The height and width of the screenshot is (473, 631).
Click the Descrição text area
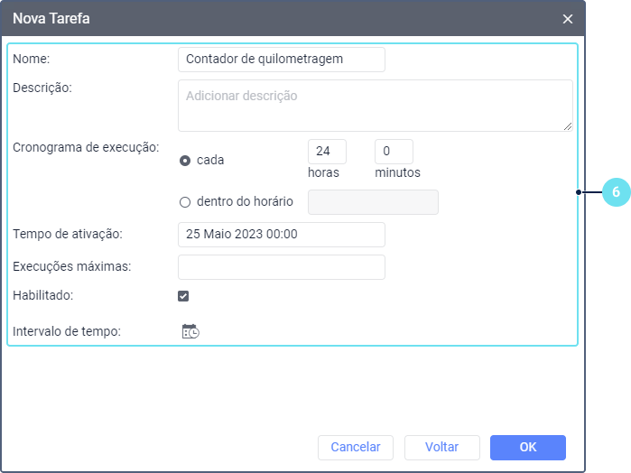[375, 105]
